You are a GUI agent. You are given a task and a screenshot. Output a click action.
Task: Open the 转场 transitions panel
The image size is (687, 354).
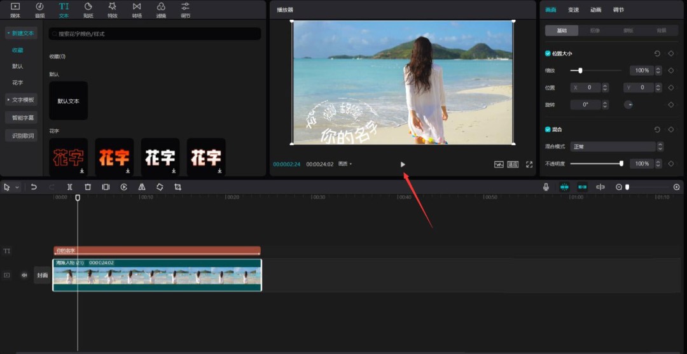click(x=137, y=10)
